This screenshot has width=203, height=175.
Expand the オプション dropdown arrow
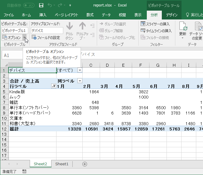pyautogui.click(x=24, y=37)
